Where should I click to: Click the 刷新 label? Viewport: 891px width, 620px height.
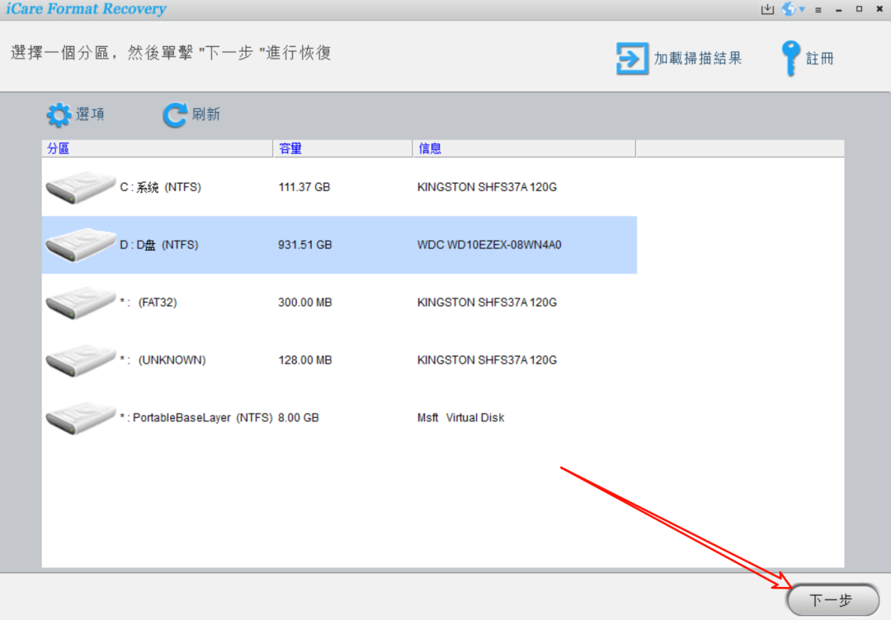pyautogui.click(x=205, y=115)
